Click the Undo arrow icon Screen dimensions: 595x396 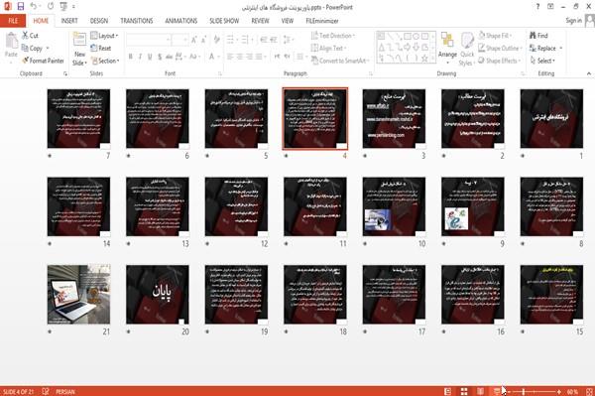34,7
